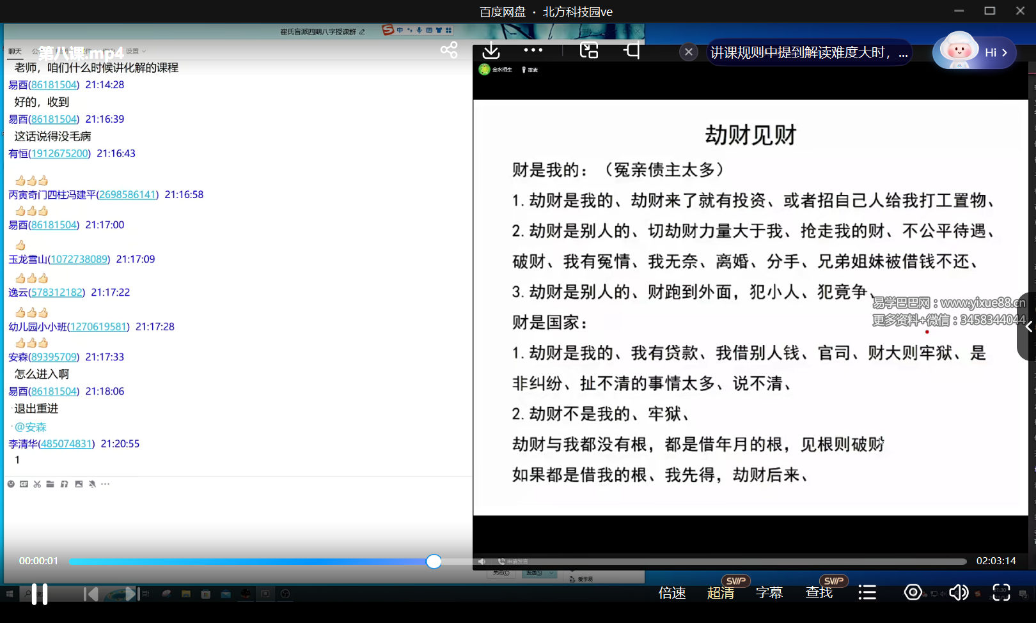Pause the video playback

(40, 593)
